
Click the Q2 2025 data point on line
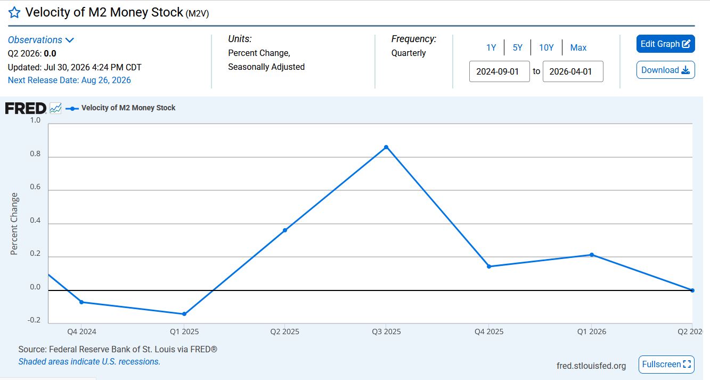coord(285,230)
